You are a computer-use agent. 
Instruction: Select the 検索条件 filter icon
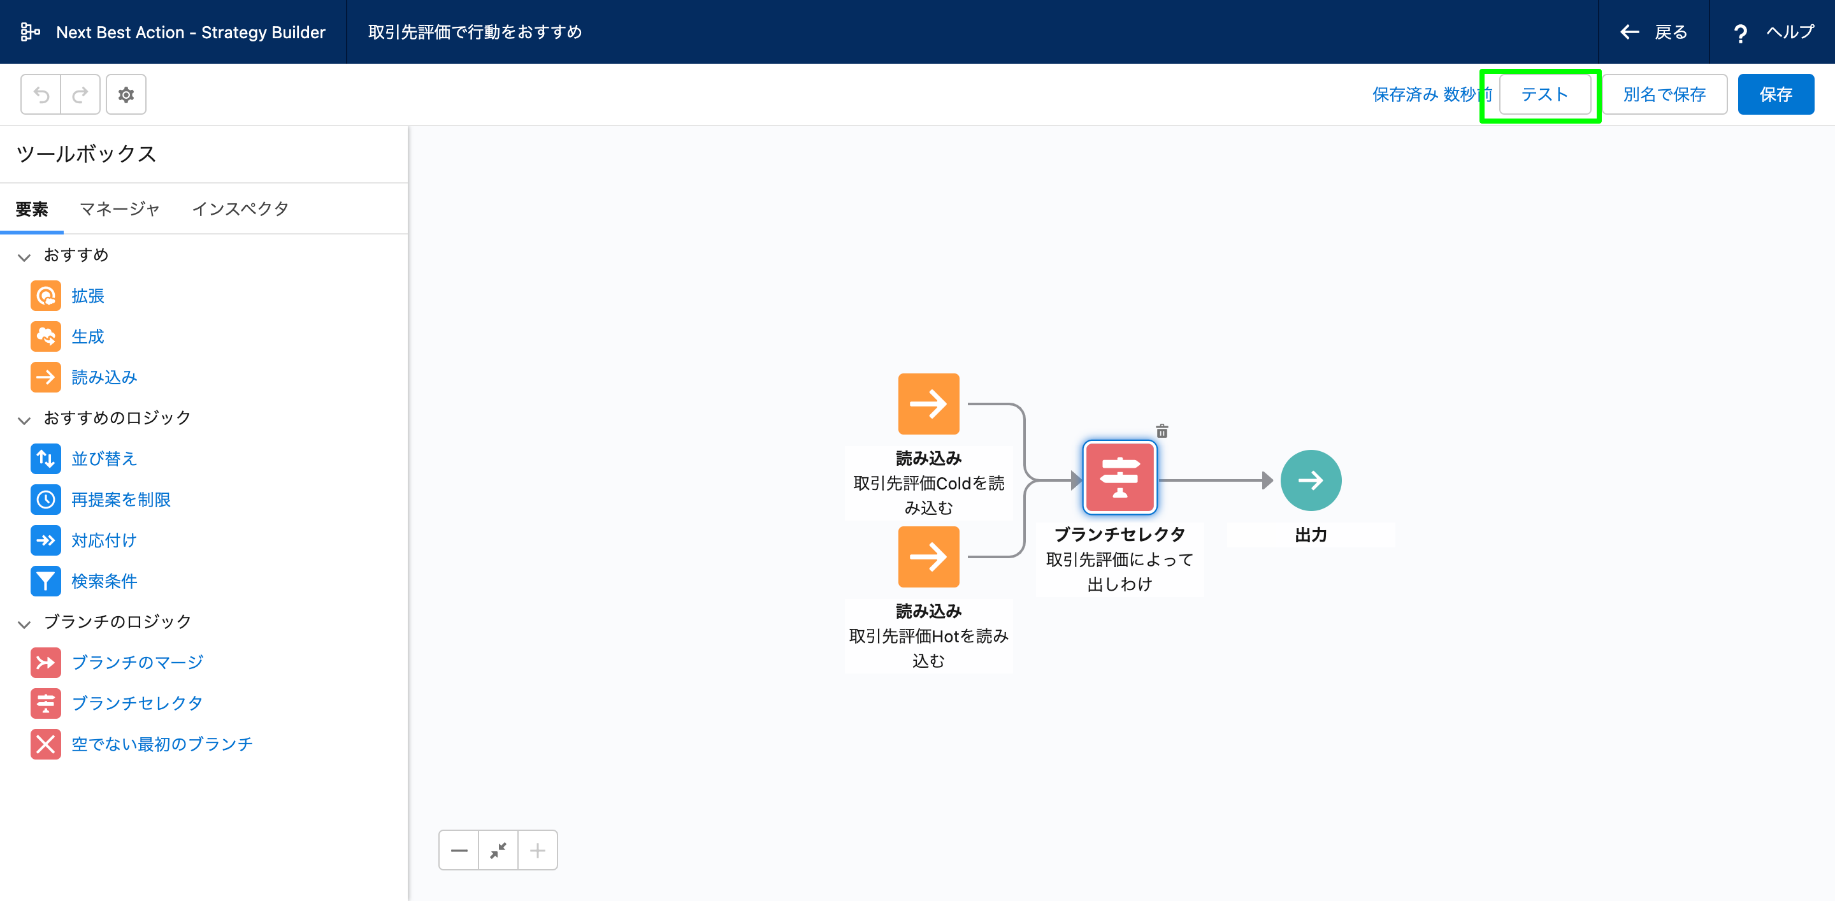pyautogui.click(x=46, y=580)
